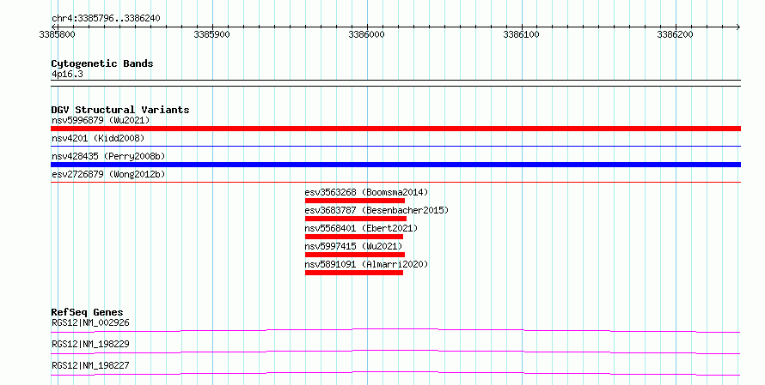Click the nsv5996879 (Wu2021) variant label
The image size is (765, 385).
click(x=101, y=120)
